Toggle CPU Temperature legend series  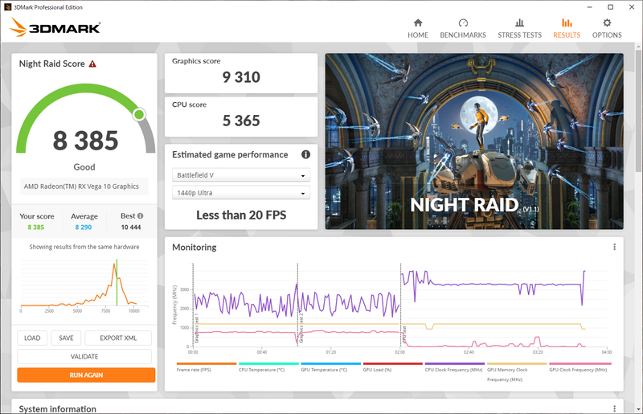(268, 367)
